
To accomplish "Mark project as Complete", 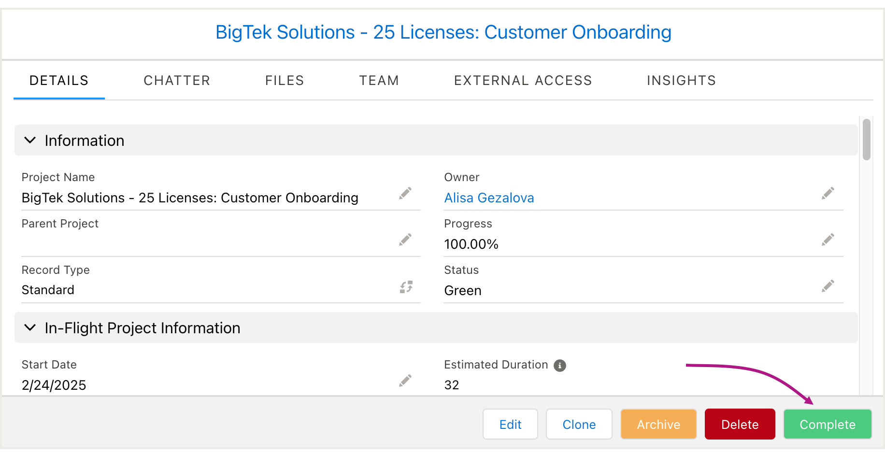I will (828, 424).
